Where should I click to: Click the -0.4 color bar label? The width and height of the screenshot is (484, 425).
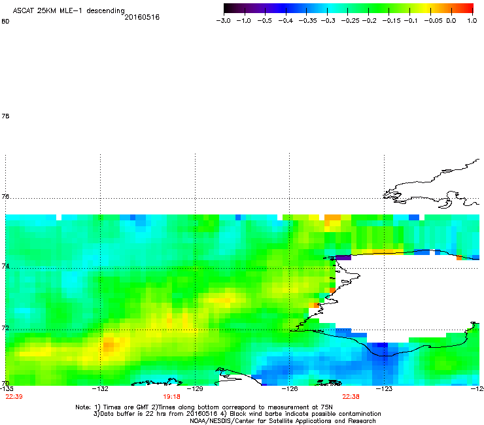point(286,21)
